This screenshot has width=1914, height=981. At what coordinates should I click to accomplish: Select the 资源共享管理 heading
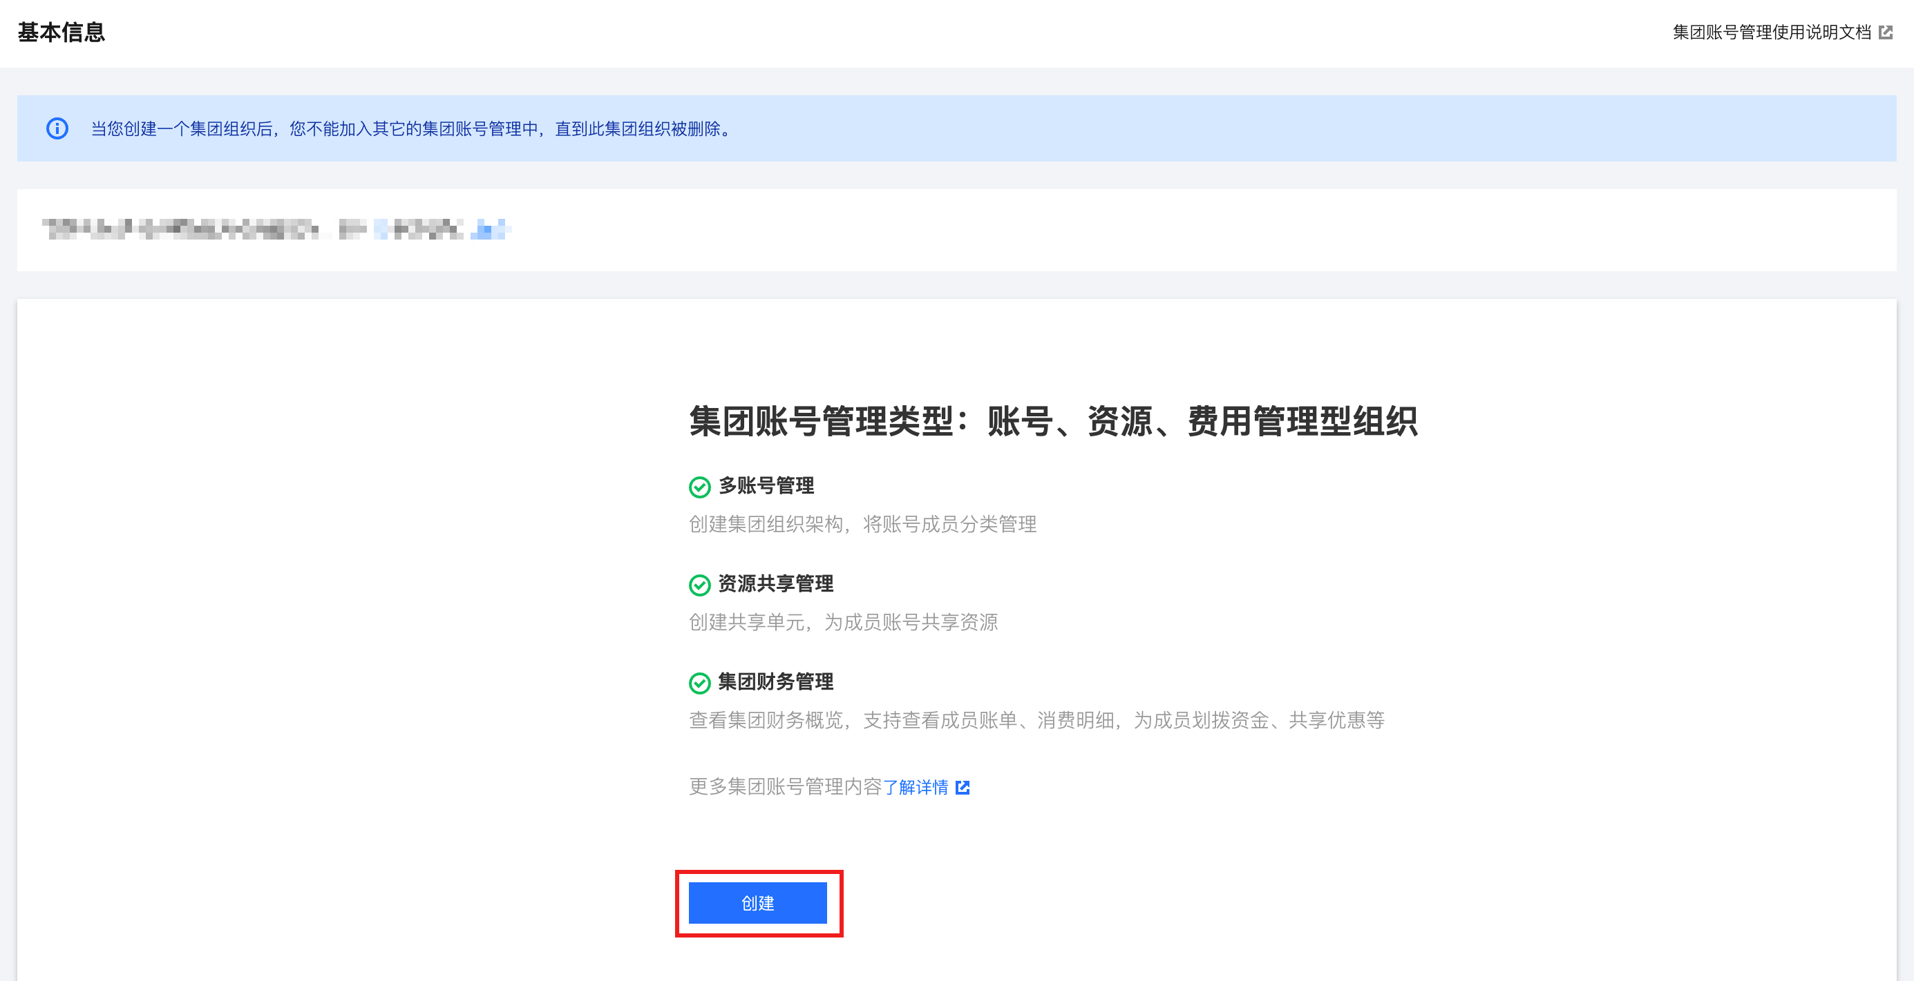pyautogui.click(x=775, y=584)
